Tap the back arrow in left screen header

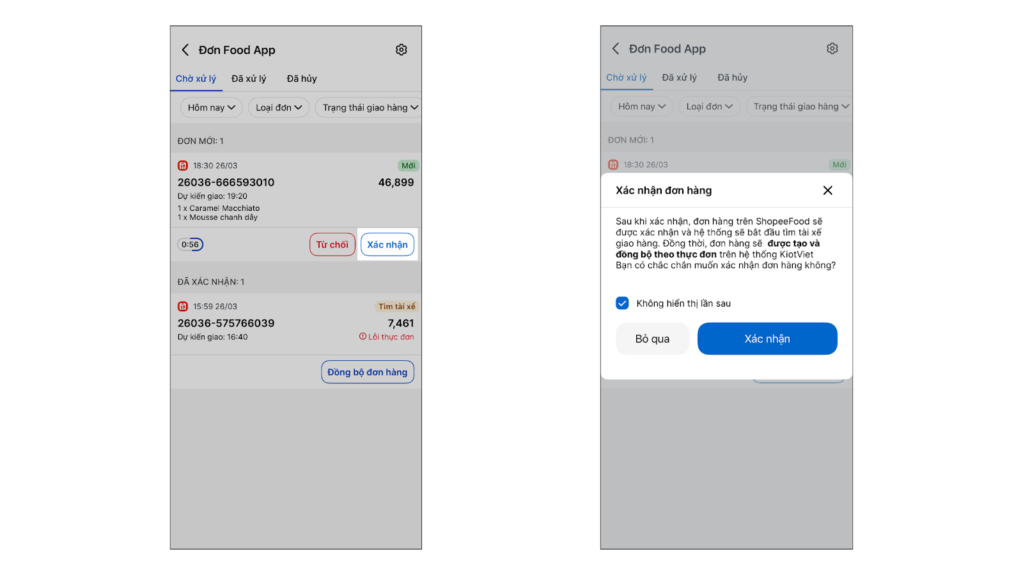point(185,50)
